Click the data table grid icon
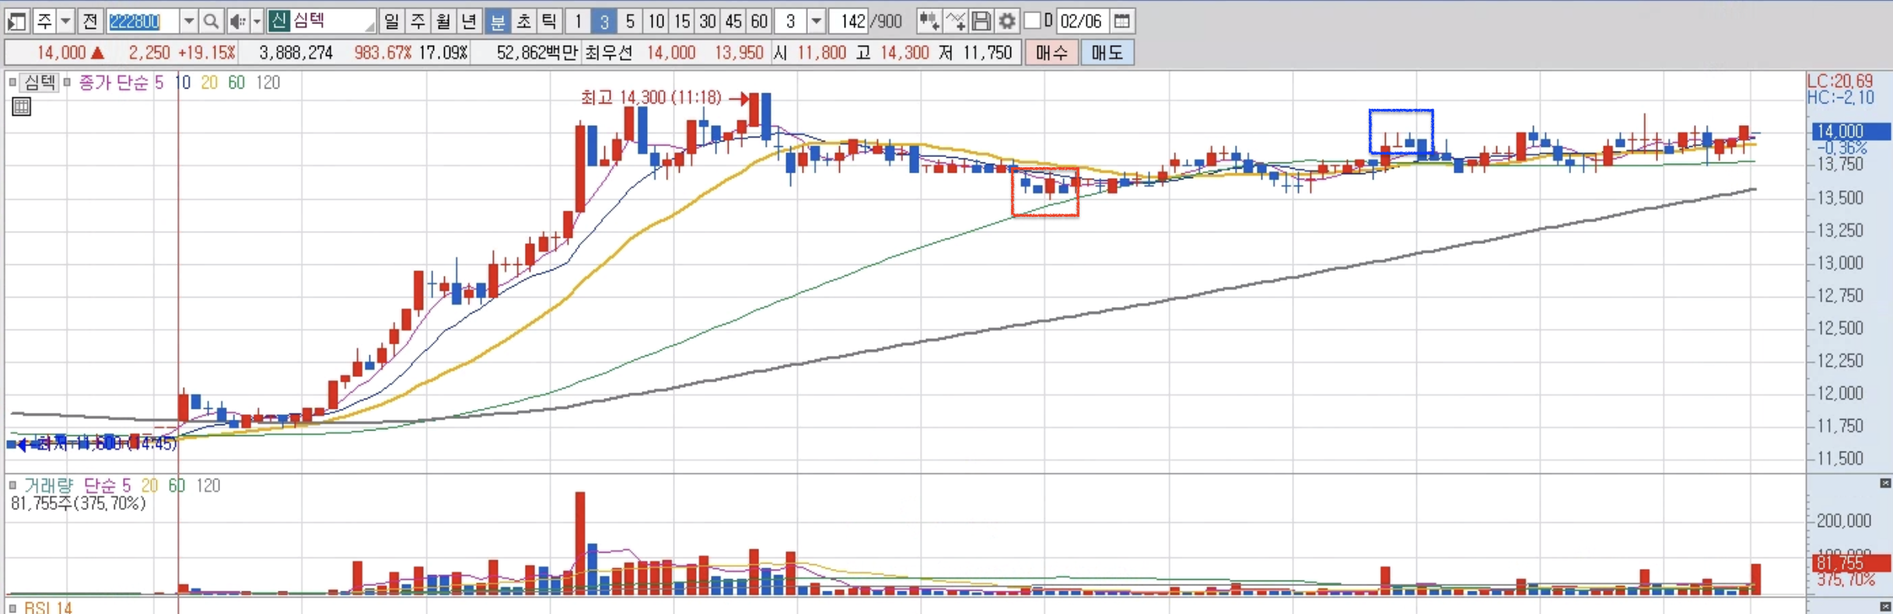The image size is (1893, 614). pos(21,107)
